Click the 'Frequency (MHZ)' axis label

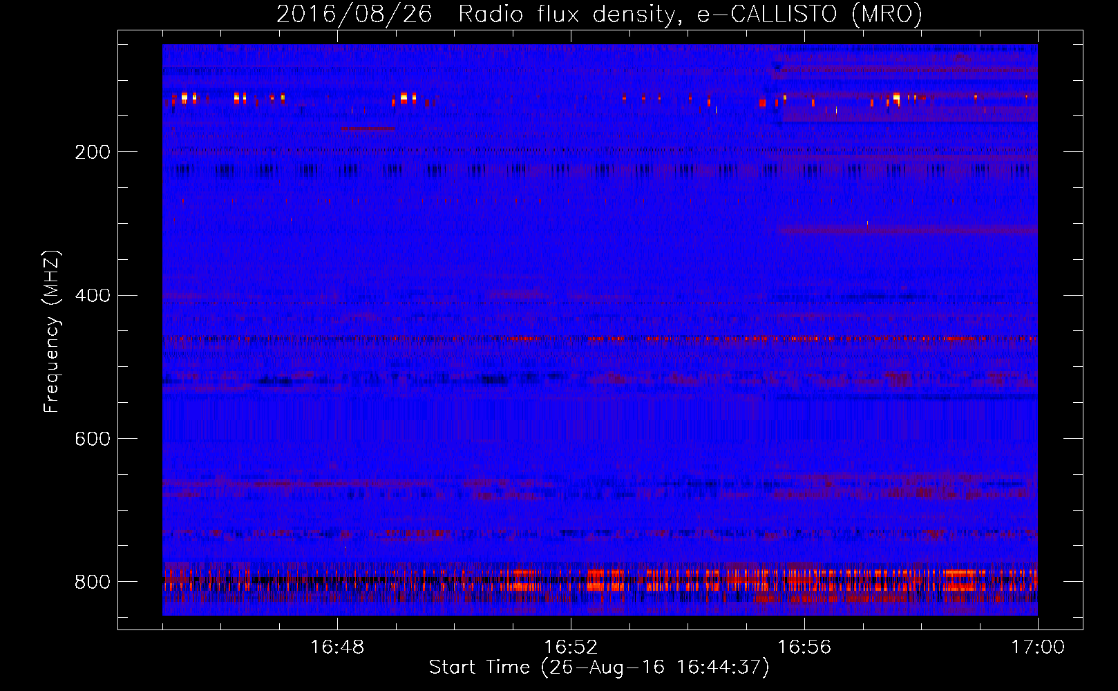pyautogui.click(x=52, y=331)
